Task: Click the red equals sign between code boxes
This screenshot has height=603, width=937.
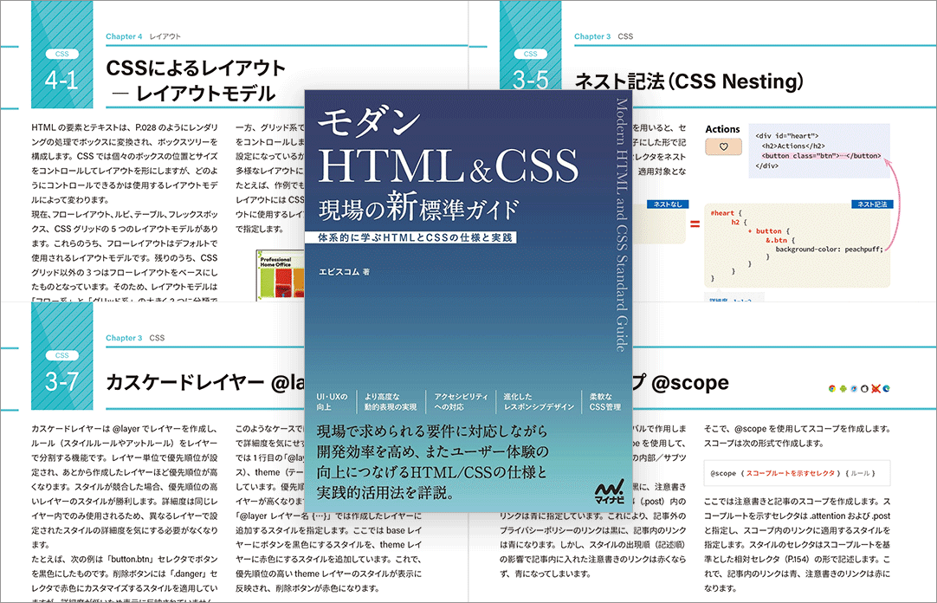Action: tap(694, 226)
